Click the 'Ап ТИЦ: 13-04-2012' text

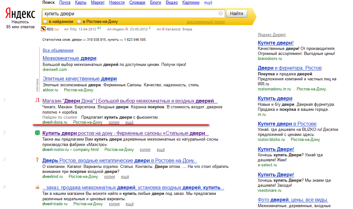(80, 29)
